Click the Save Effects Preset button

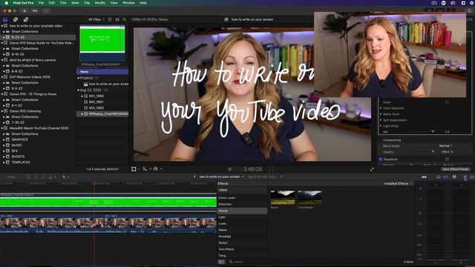point(455,169)
